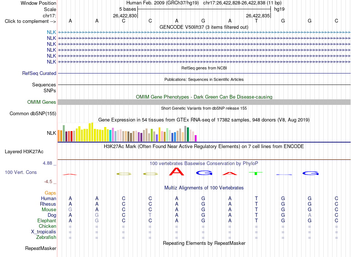Click the 'T' base in reference sequence row
351x257 pixels.
click(256, 21)
